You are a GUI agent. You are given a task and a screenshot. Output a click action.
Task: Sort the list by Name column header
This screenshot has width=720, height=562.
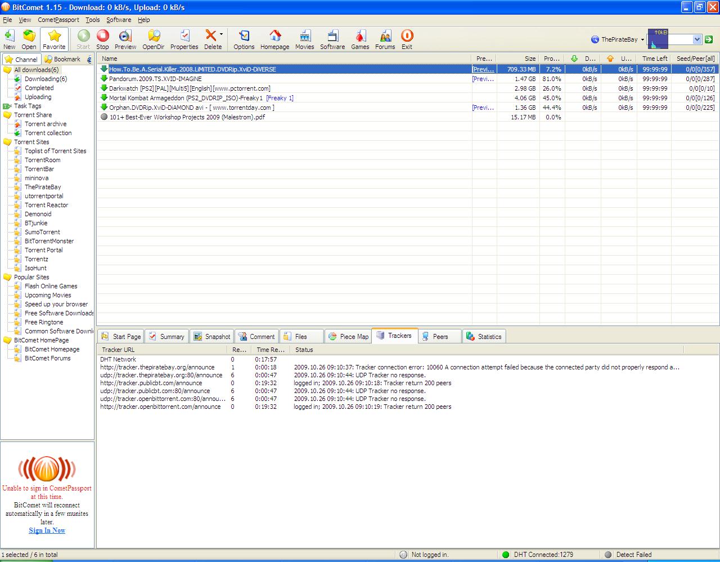(x=284, y=59)
